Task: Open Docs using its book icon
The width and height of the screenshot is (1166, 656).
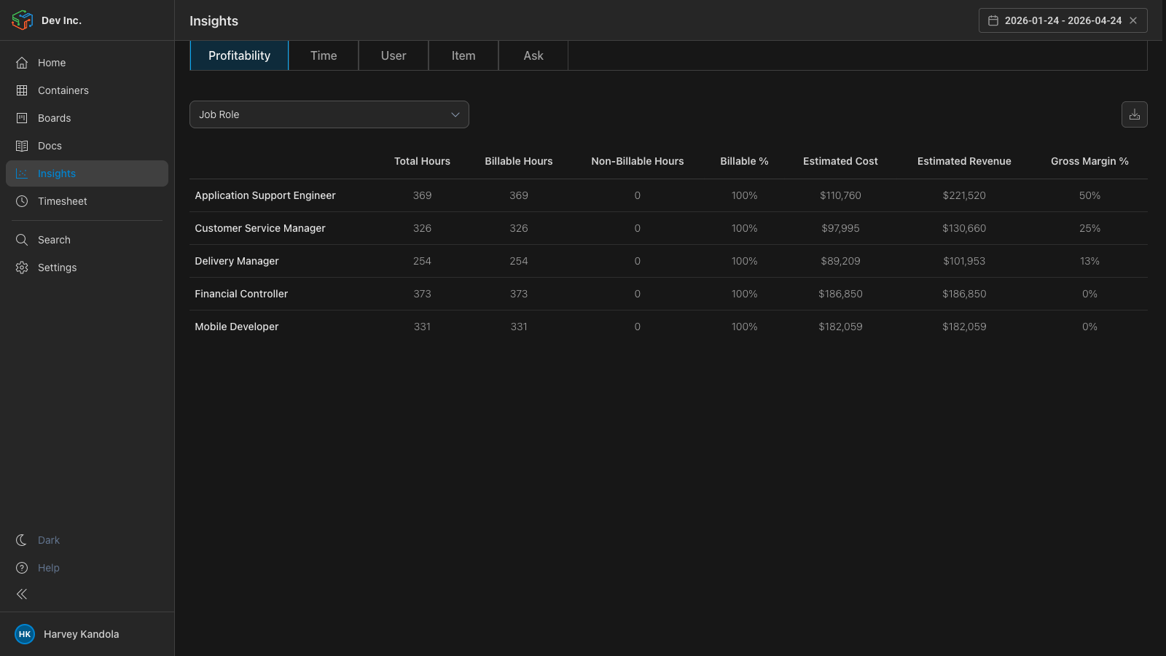Action: pyautogui.click(x=22, y=146)
